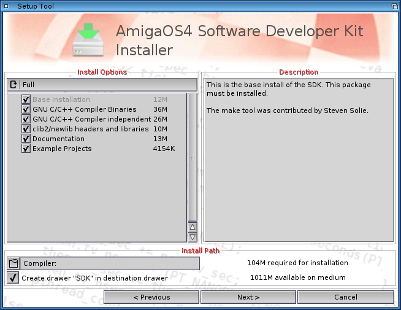
Task: Uncheck the Example Projects checkbox
Action: 26,149
